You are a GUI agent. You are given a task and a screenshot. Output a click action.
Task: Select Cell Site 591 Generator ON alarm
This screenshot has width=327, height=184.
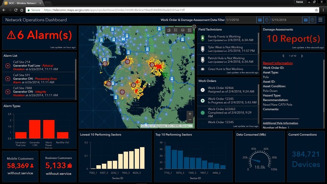coord(39,79)
